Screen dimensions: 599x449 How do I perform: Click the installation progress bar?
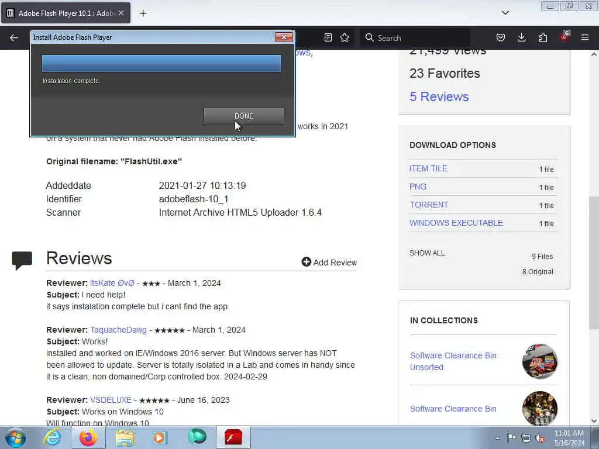[x=161, y=63]
